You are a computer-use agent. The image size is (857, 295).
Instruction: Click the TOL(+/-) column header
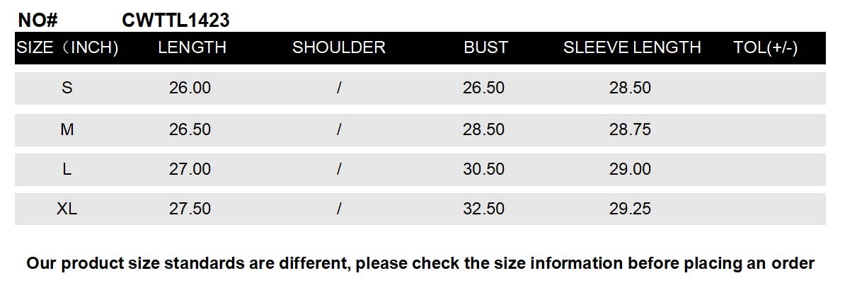[766, 47]
